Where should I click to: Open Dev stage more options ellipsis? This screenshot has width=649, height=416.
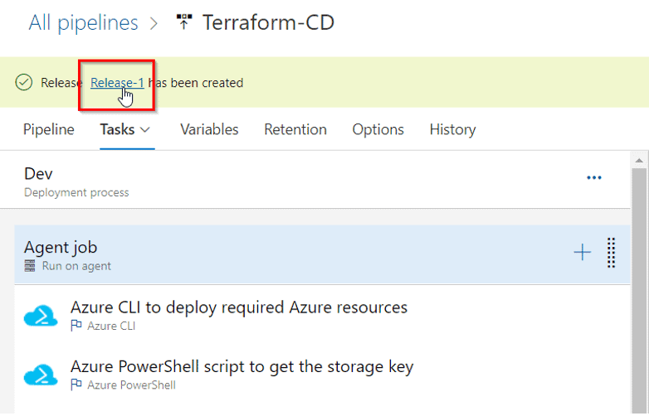(594, 177)
